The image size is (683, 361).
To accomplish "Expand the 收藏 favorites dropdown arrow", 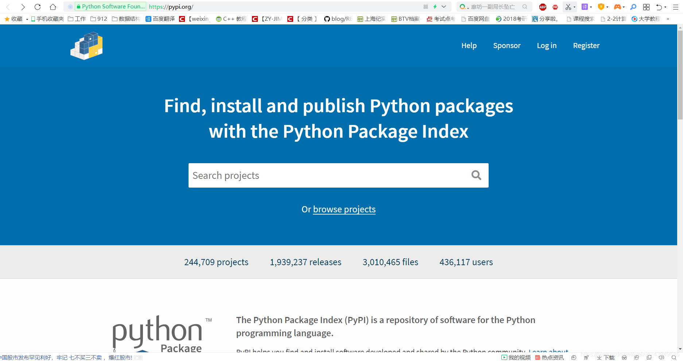I will [x=27, y=19].
